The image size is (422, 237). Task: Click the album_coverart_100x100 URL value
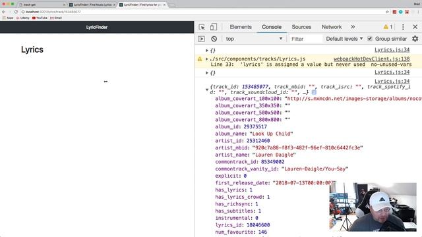(x=353, y=99)
